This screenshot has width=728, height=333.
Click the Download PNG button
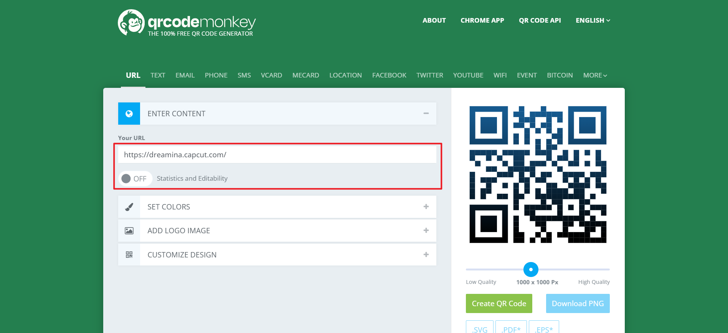pos(578,303)
